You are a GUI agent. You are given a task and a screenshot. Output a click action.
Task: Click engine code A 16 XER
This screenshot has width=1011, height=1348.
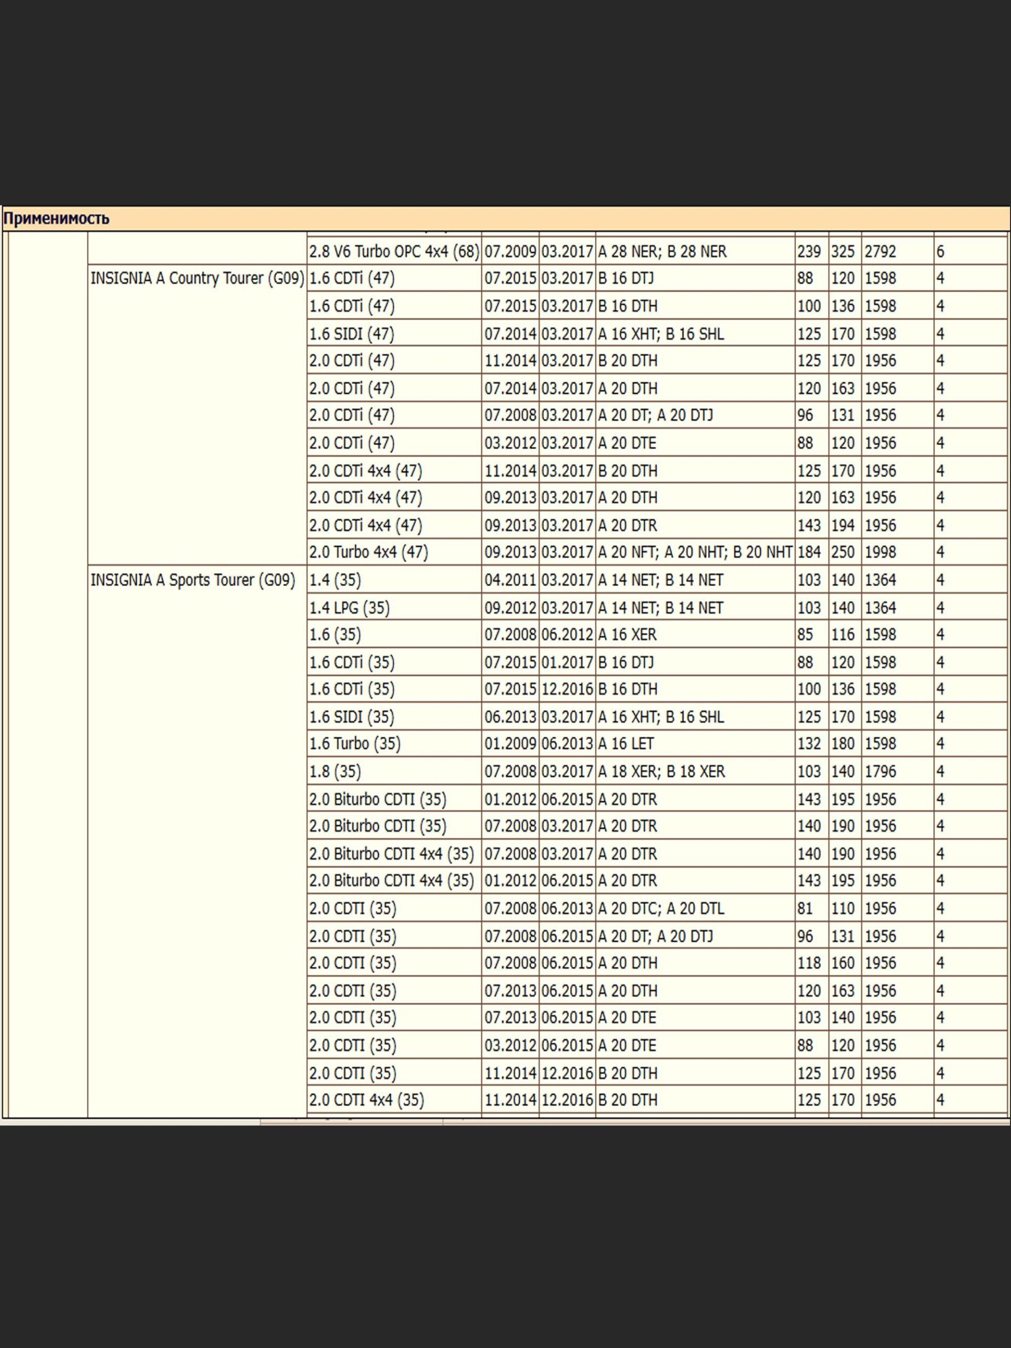(627, 635)
